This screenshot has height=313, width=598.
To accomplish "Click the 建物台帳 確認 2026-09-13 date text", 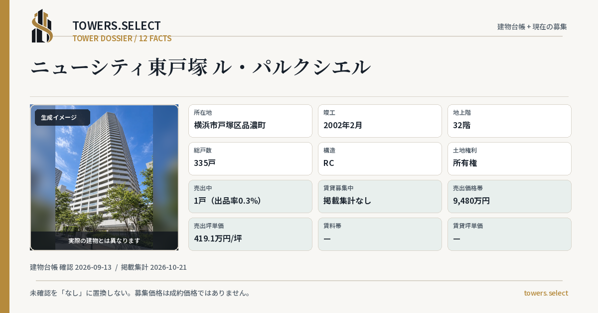I will click(x=71, y=267).
